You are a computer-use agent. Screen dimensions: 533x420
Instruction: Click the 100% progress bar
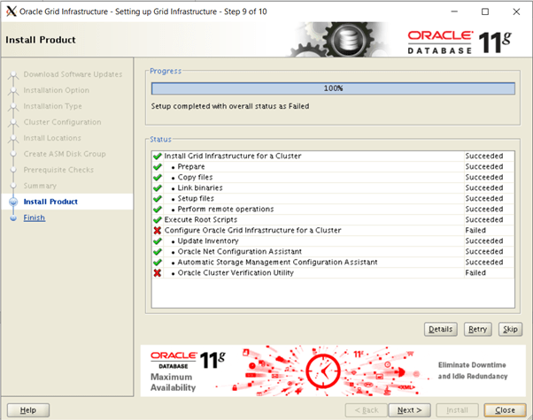[333, 88]
